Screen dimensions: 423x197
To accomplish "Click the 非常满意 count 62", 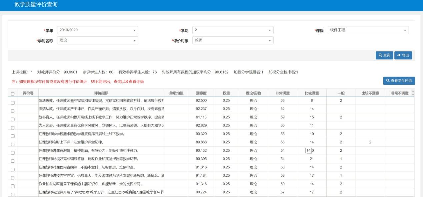I will tap(282, 108).
